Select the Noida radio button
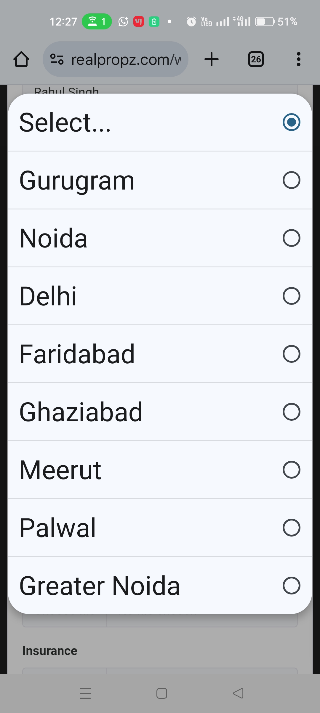This screenshot has width=320, height=713. [x=291, y=238]
